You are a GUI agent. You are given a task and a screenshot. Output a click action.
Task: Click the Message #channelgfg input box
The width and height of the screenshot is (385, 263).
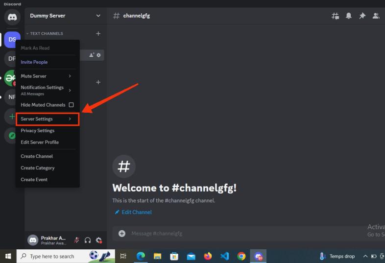click(x=248, y=233)
